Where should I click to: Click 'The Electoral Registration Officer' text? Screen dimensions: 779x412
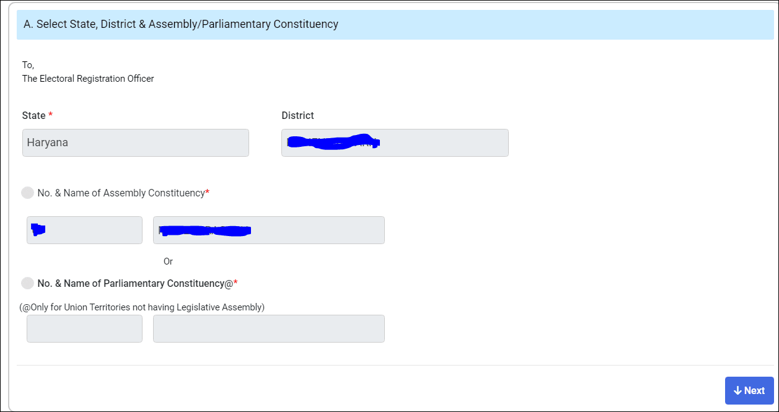click(88, 79)
